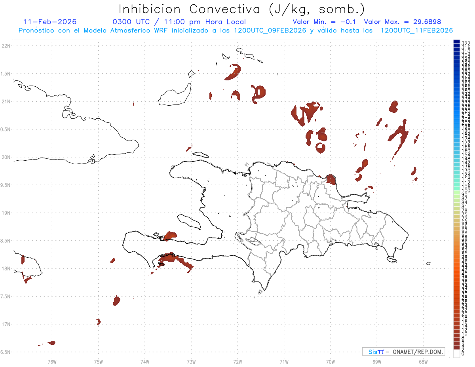
Task: Select the date text '11-Feb-2026'
Action: click(50, 22)
